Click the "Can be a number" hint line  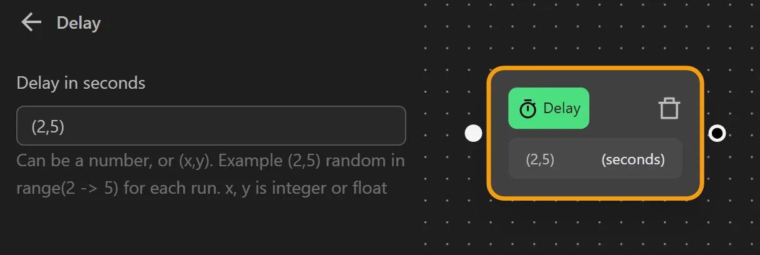click(210, 161)
